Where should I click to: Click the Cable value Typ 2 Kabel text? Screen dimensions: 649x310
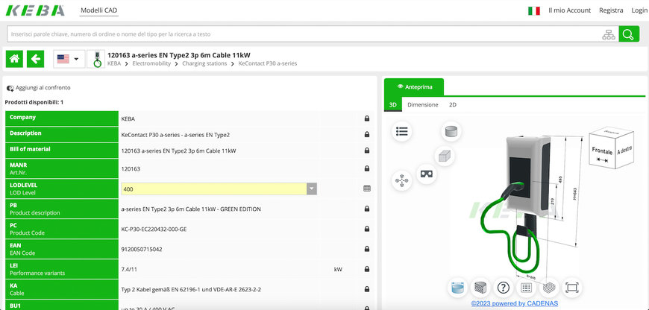191,289
